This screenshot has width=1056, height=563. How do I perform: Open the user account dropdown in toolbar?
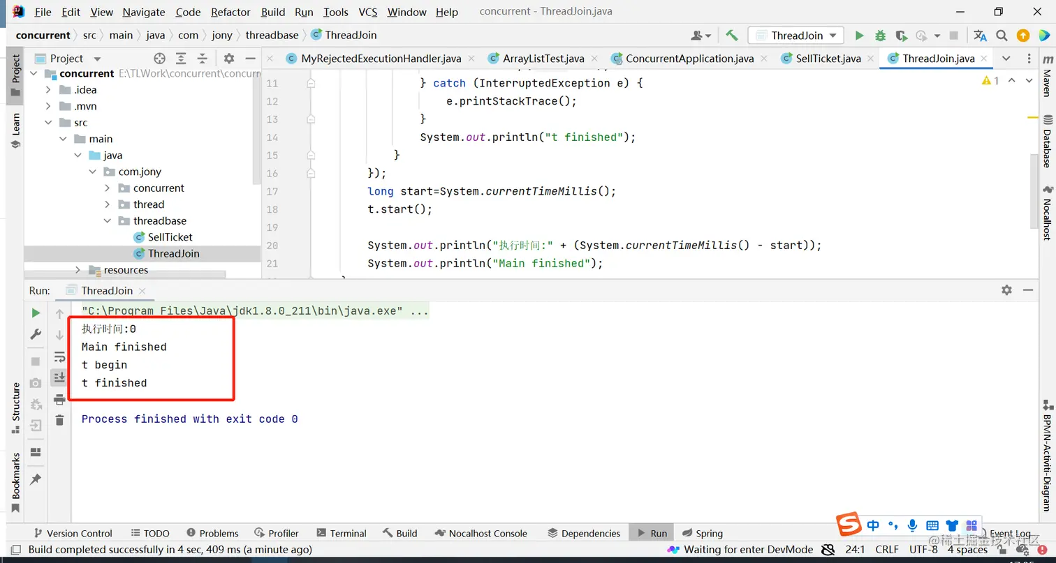[x=701, y=36]
